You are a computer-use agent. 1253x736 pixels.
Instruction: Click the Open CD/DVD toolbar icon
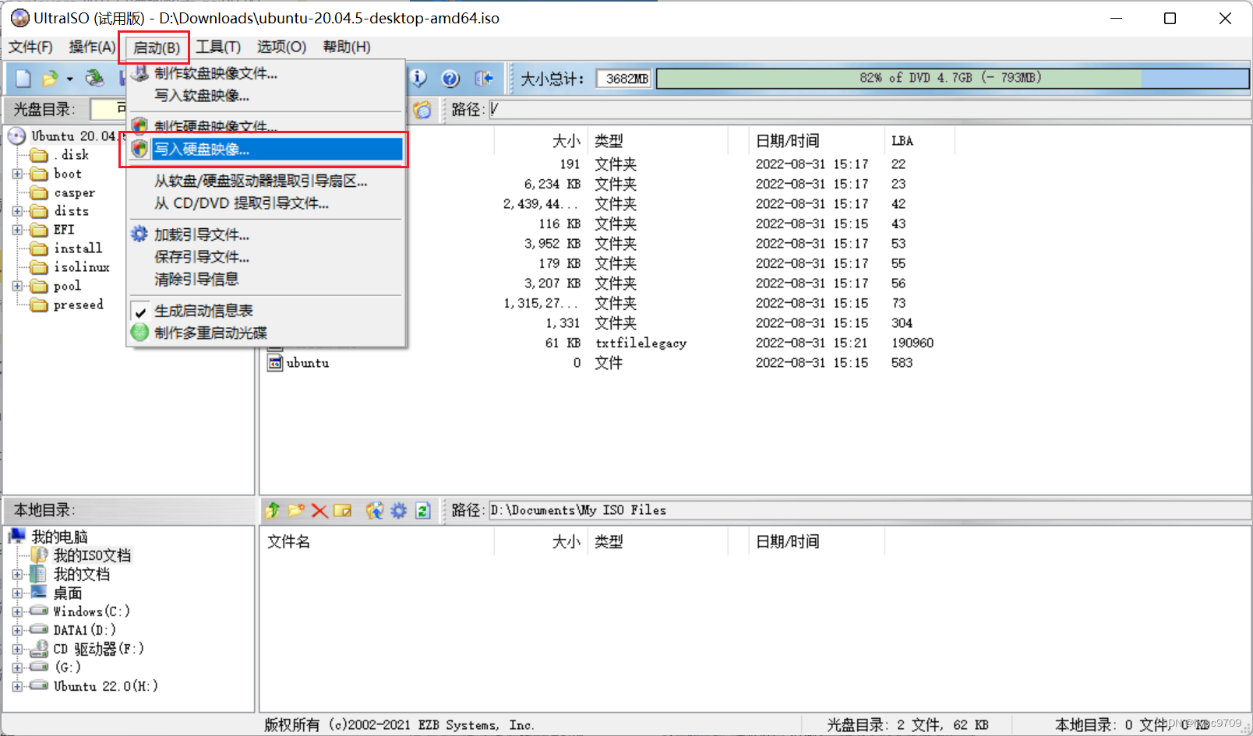(x=95, y=78)
